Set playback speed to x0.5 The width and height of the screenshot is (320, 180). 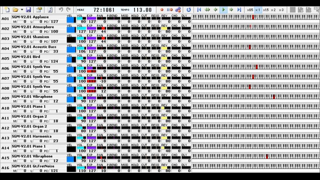point(250,10)
